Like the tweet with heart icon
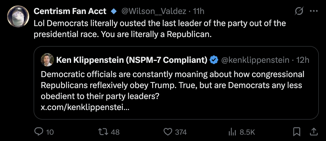Screen dimensions: 326x141 click(x=168, y=132)
